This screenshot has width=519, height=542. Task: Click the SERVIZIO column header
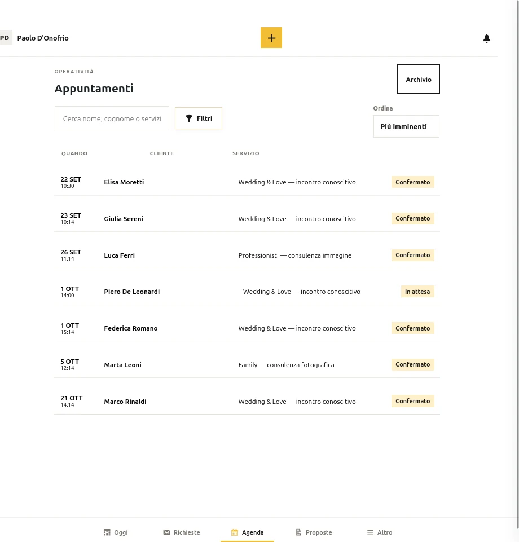pyautogui.click(x=245, y=153)
